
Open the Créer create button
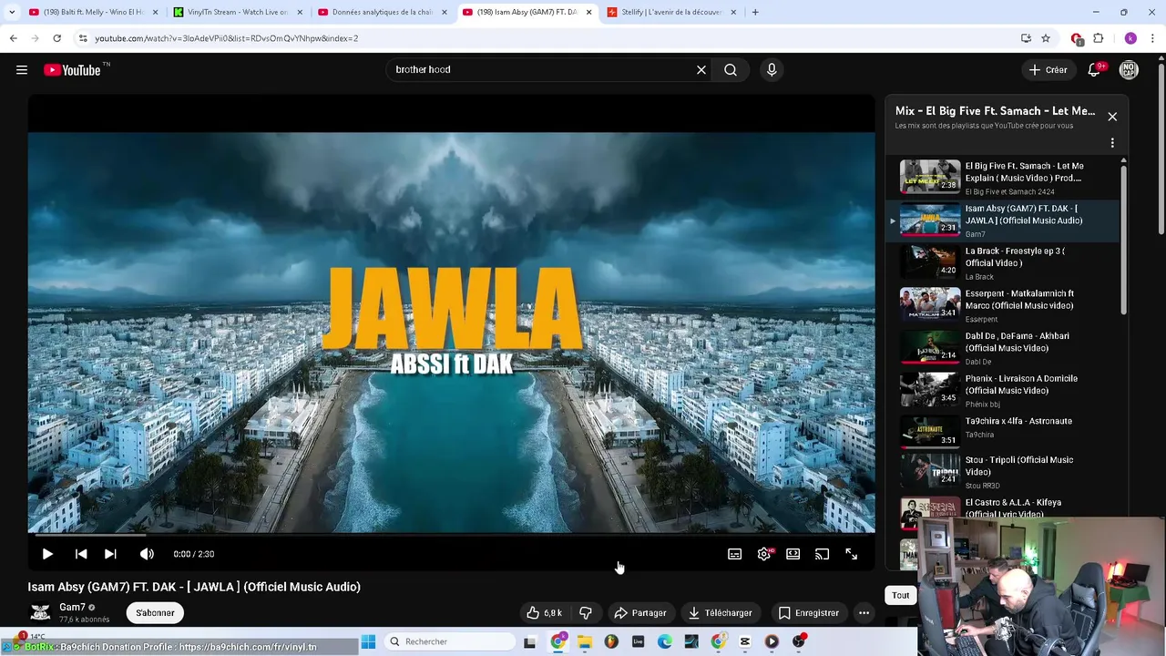1048,70
